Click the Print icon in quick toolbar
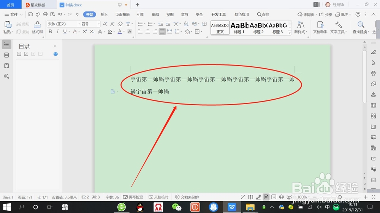The width and height of the screenshot is (380, 213). click(x=45, y=14)
